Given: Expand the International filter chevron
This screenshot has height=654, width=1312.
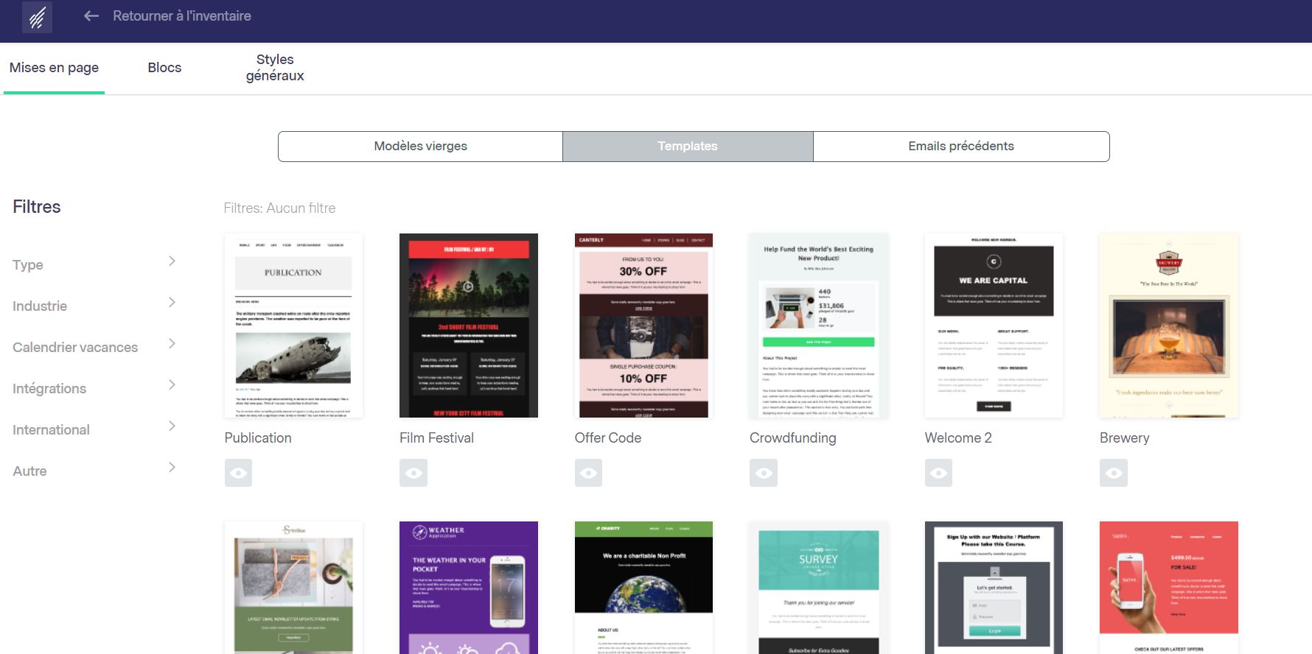Looking at the screenshot, I should pos(172,426).
